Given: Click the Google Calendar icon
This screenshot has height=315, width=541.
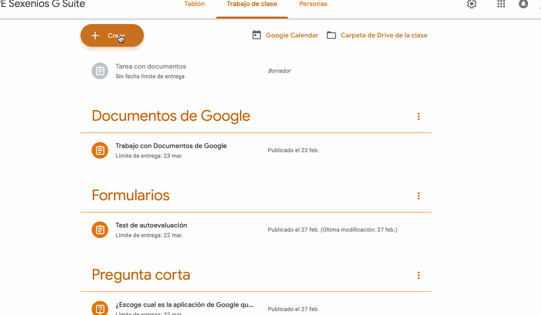Looking at the screenshot, I should [x=256, y=35].
